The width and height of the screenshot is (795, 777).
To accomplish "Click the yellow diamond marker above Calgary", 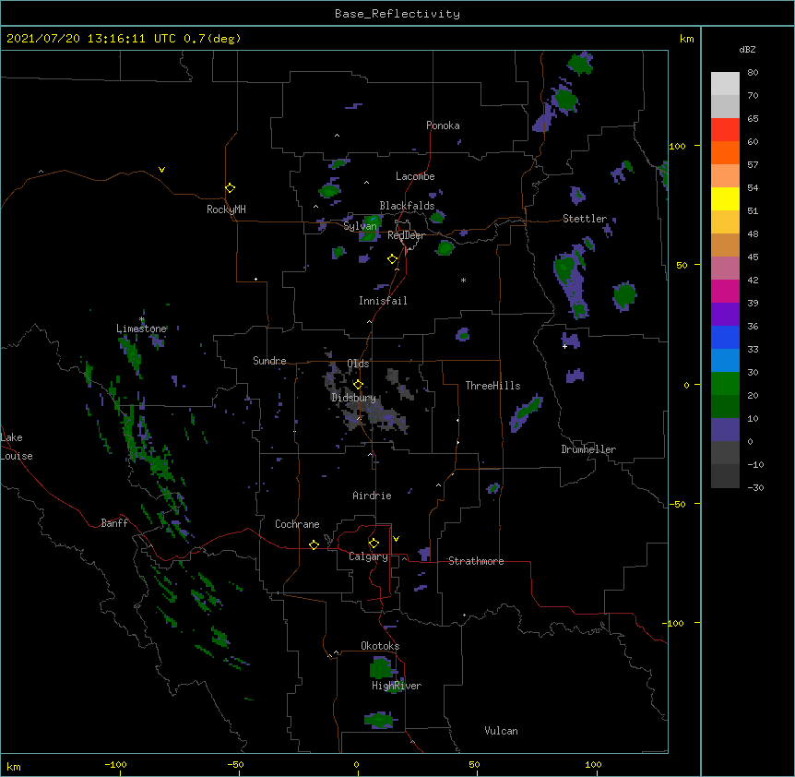I will coord(374,544).
